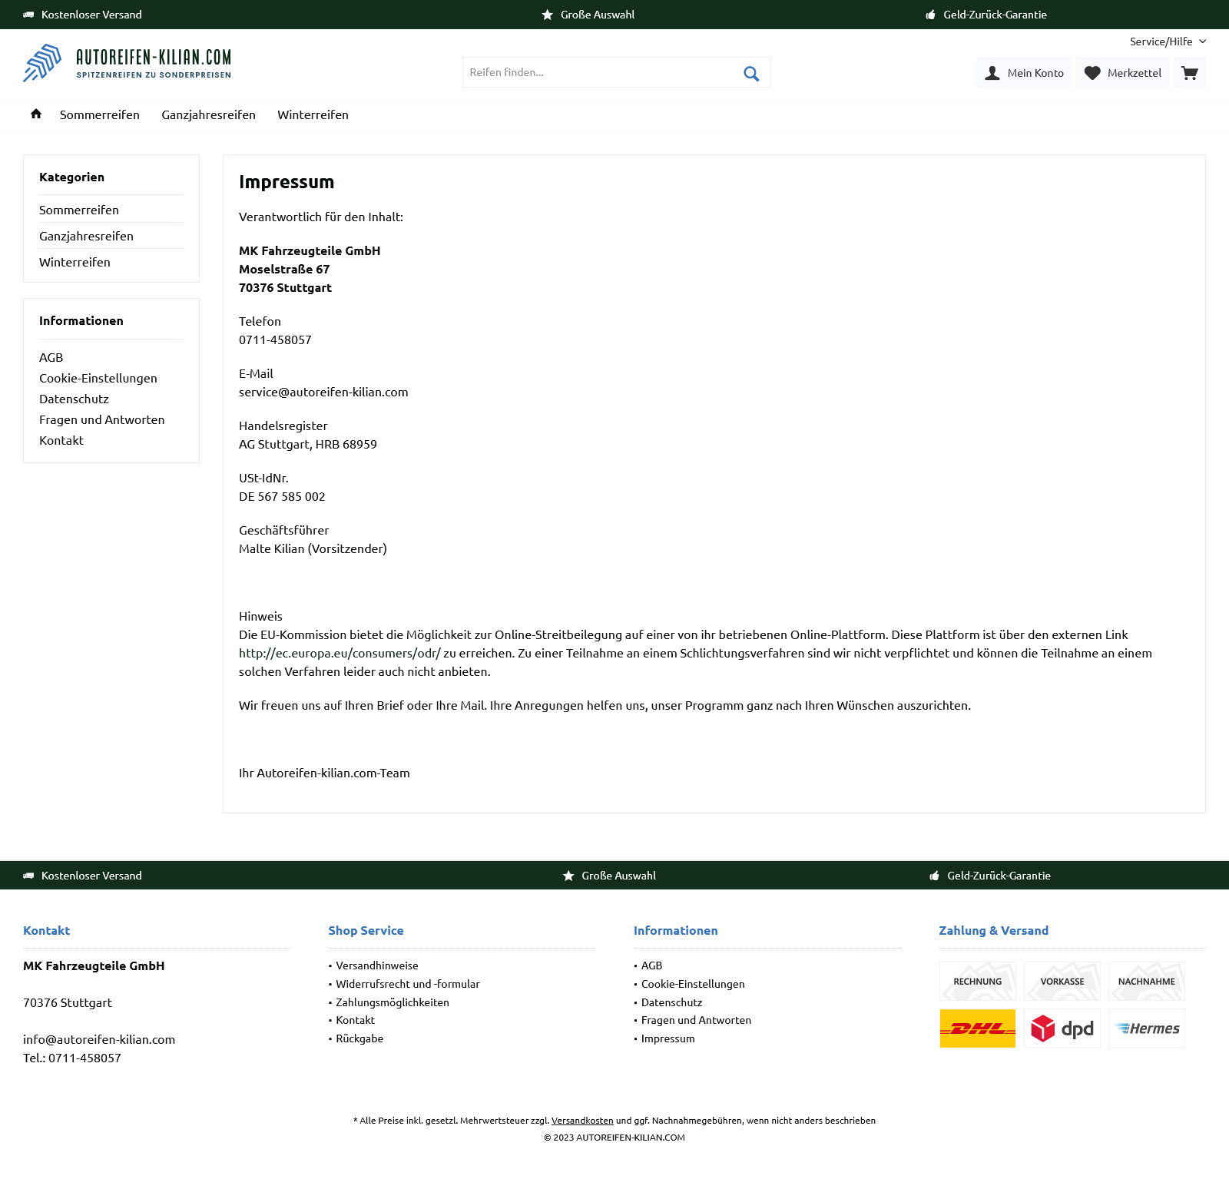Screen dimensions: 1229x1189
Task: Click 'Moselstraße 67' address line
Action: (x=284, y=269)
